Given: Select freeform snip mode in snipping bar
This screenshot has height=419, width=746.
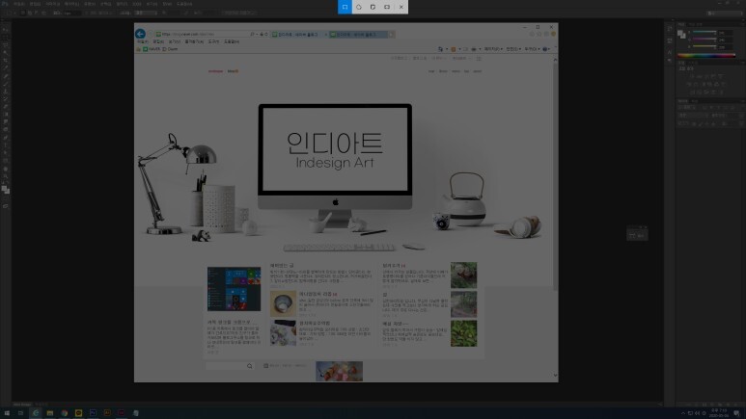Looking at the screenshot, I should pyautogui.click(x=359, y=7).
